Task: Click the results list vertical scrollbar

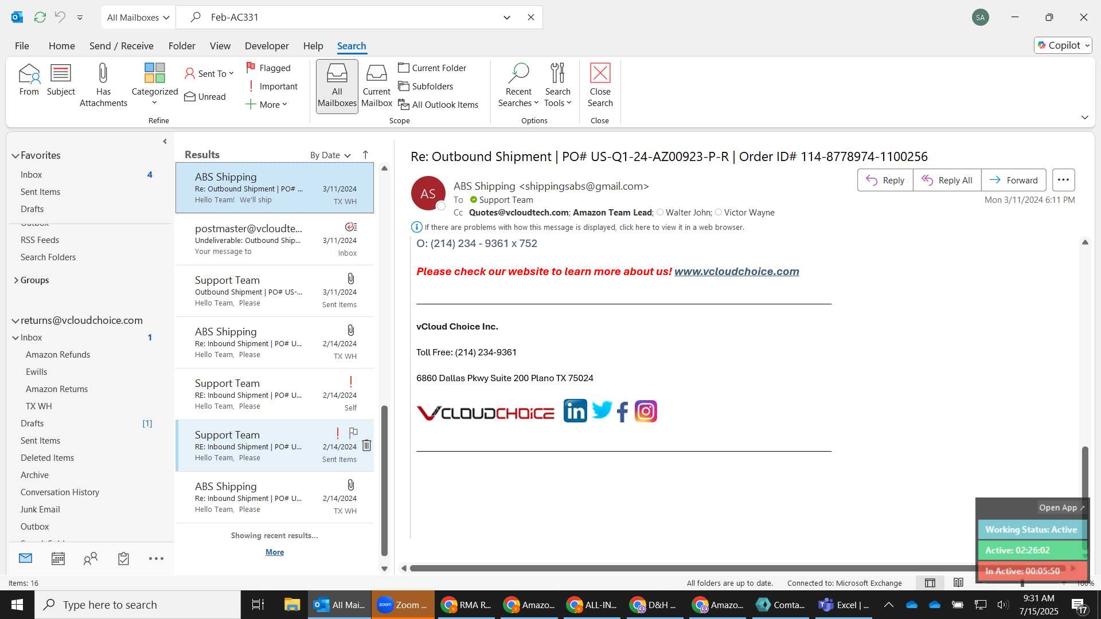Action: click(384, 480)
